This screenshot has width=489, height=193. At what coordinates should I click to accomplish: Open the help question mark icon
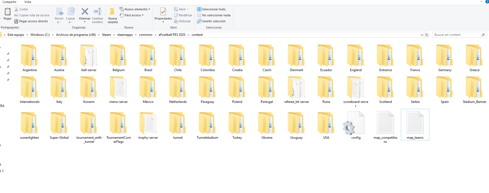[x=487, y=2]
